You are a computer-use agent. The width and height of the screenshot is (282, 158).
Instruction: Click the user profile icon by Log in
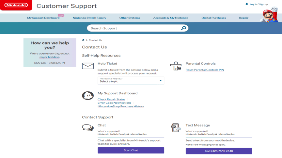(246, 4)
